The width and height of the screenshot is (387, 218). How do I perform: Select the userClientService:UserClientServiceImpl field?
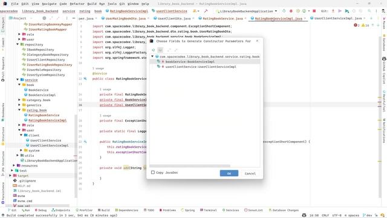tap(204, 67)
